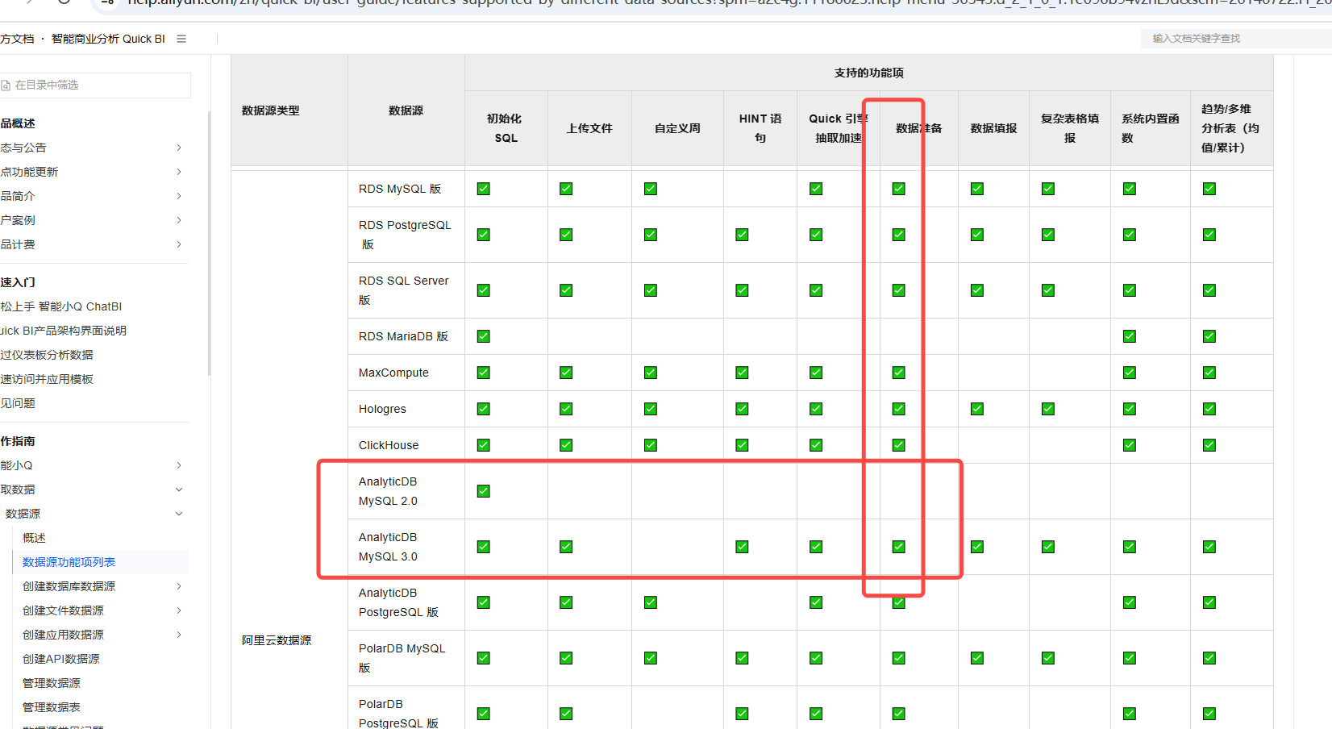
Task: Select 数据源功能项列表 in the sidebar
Action: point(69,562)
